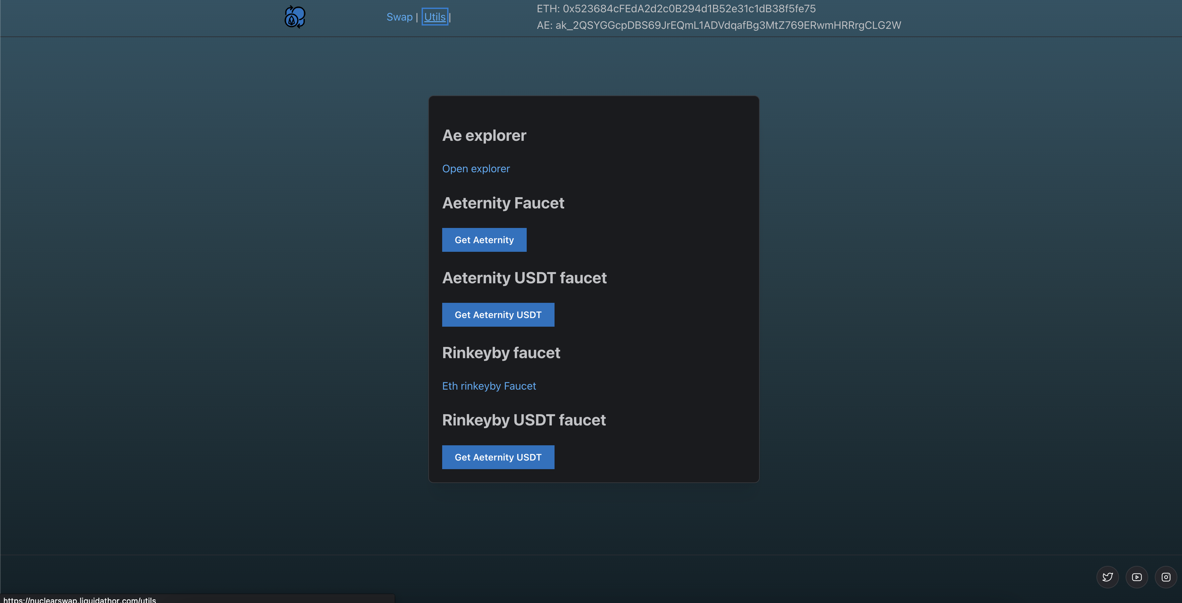Open the Instagram social icon
The height and width of the screenshot is (603, 1182).
click(1165, 577)
